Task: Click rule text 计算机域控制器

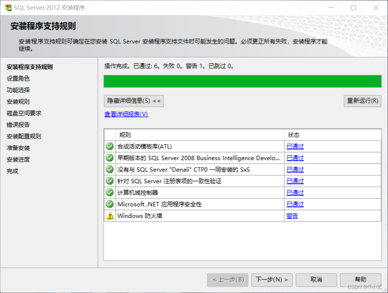Action: [138, 193]
